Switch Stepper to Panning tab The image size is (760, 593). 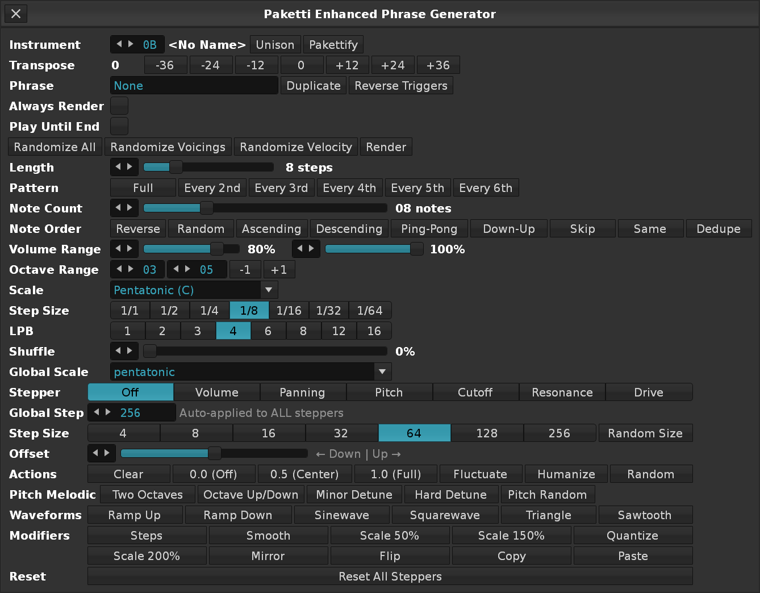303,392
